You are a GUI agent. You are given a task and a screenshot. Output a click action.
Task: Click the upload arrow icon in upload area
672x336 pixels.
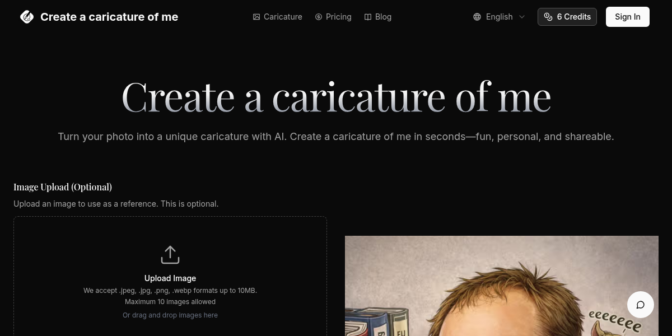point(170,254)
